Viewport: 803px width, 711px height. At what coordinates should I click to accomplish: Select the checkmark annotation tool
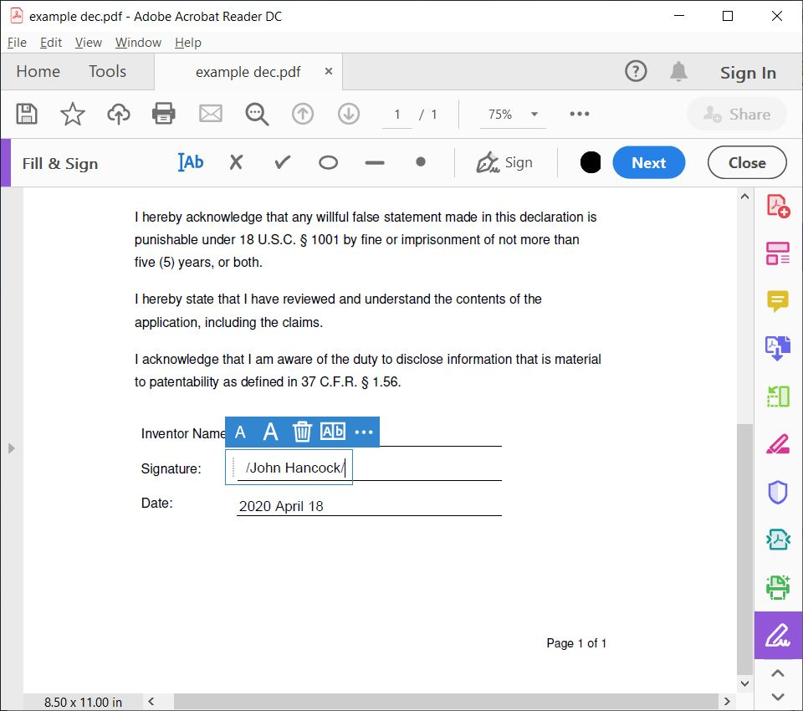pyautogui.click(x=282, y=163)
